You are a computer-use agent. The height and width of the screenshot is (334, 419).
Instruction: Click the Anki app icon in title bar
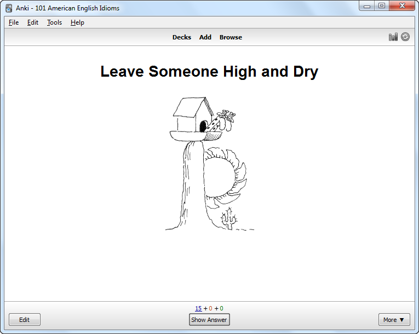pos(9,8)
